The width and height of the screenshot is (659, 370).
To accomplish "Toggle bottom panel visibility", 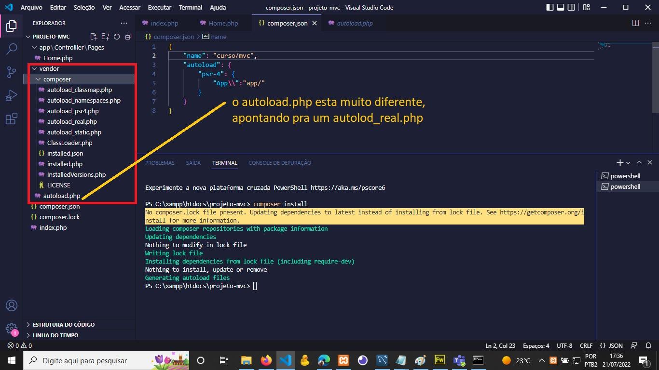I will click(x=561, y=7).
